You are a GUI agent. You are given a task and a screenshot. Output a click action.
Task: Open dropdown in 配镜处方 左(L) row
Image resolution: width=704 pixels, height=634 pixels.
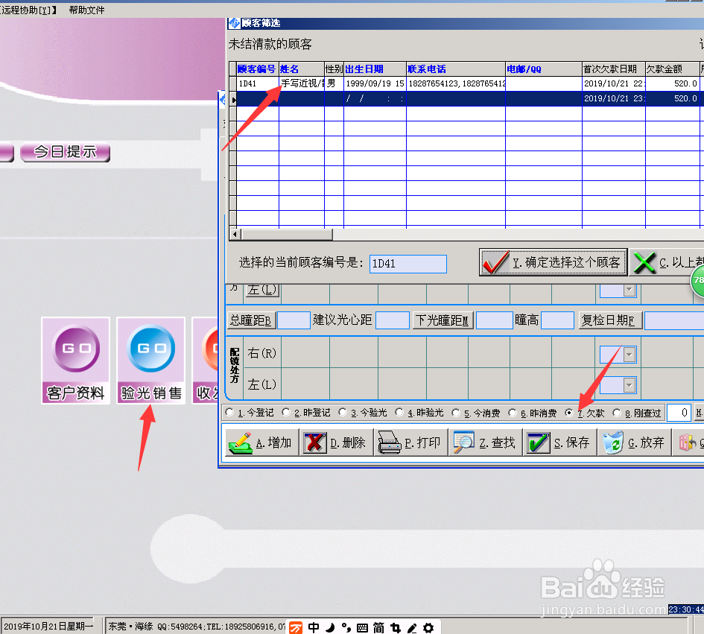[x=629, y=385]
